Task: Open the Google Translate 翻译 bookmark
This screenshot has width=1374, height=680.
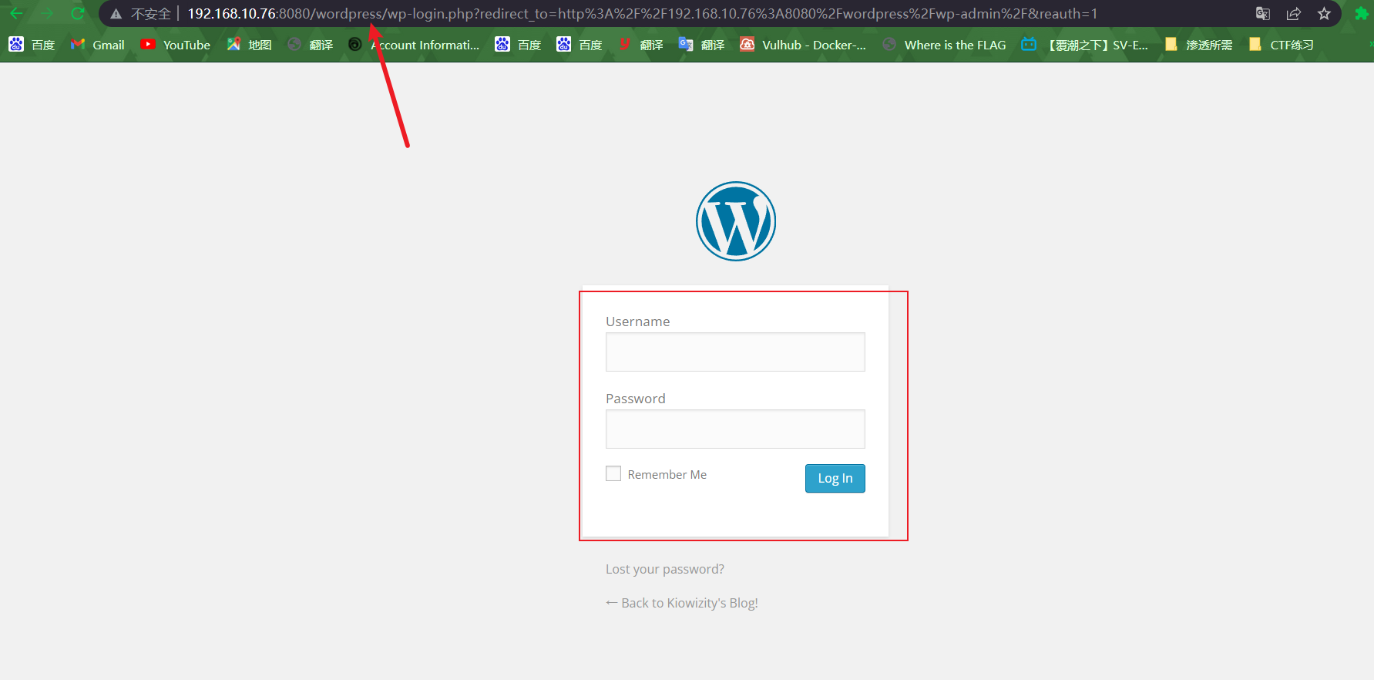Action: (x=701, y=45)
